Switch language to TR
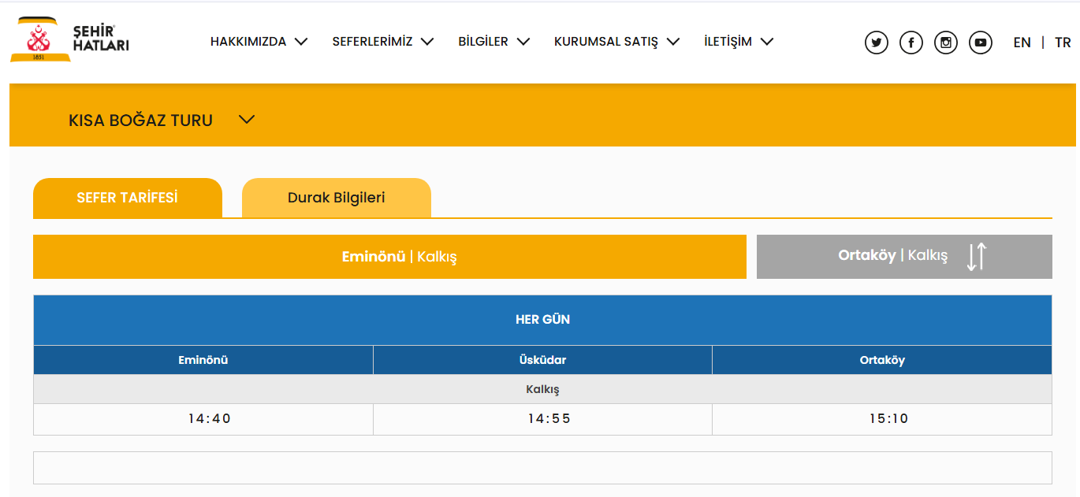Image resolution: width=1080 pixels, height=497 pixels. click(x=1063, y=43)
